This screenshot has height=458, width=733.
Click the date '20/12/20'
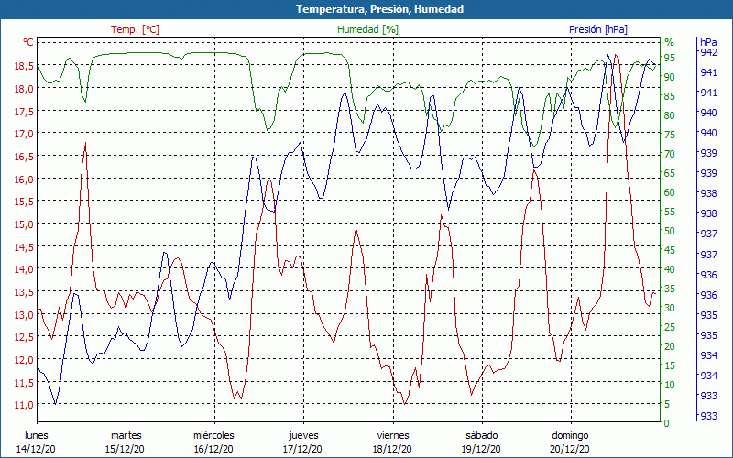coord(569,449)
